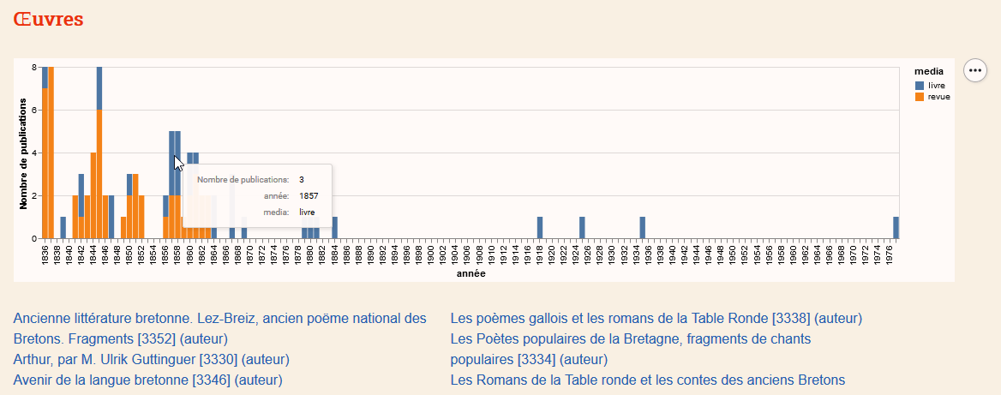Click the y-axis value 6
The image size is (1001, 395).
tap(33, 110)
